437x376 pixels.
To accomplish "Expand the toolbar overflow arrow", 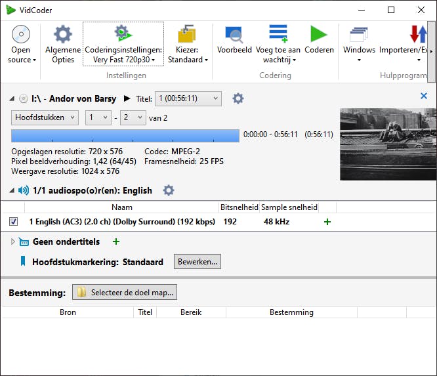I will [x=432, y=52].
